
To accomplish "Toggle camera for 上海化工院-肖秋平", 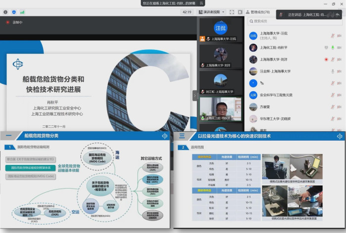I will (x=339, y=47).
